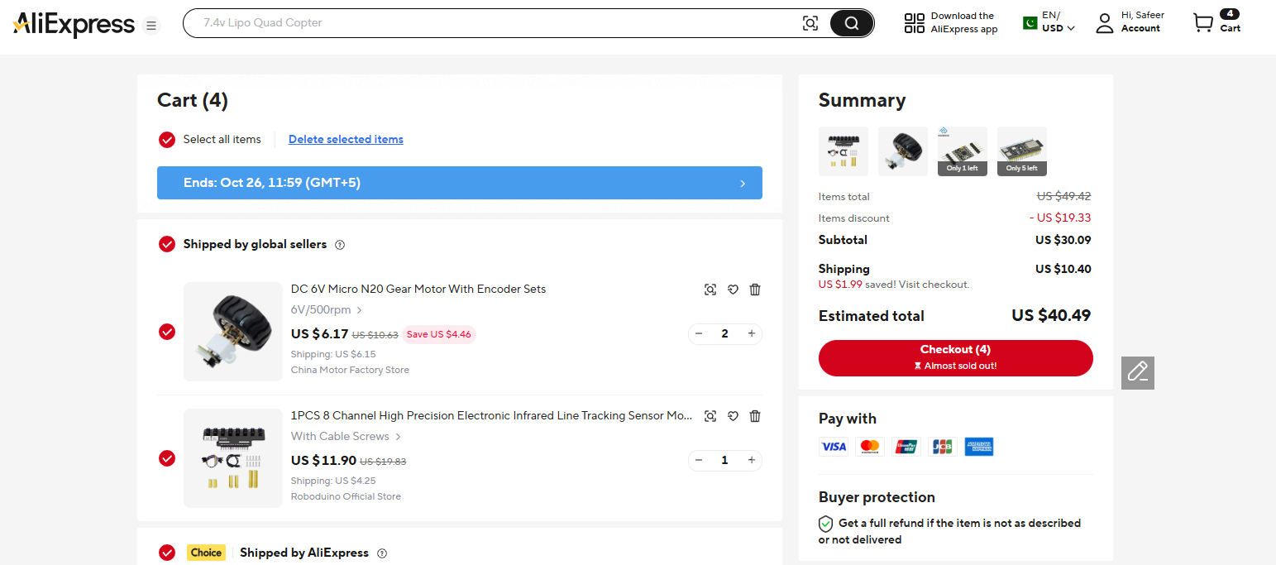Find similar items for N20 Gear Motor
Image resolution: width=1276 pixels, height=565 pixels.
click(x=710, y=290)
